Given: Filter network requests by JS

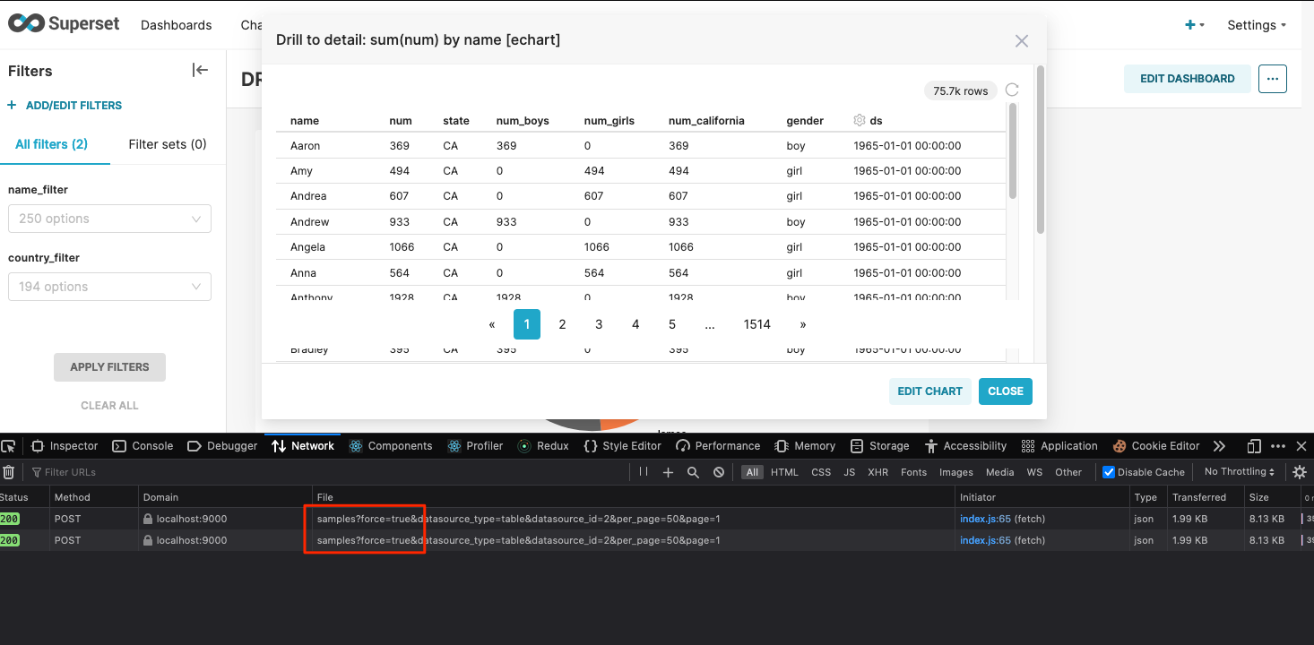Looking at the screenshot, I should (849, 472).
